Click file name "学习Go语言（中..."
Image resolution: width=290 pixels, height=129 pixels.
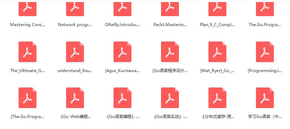(x=265, y=117)
